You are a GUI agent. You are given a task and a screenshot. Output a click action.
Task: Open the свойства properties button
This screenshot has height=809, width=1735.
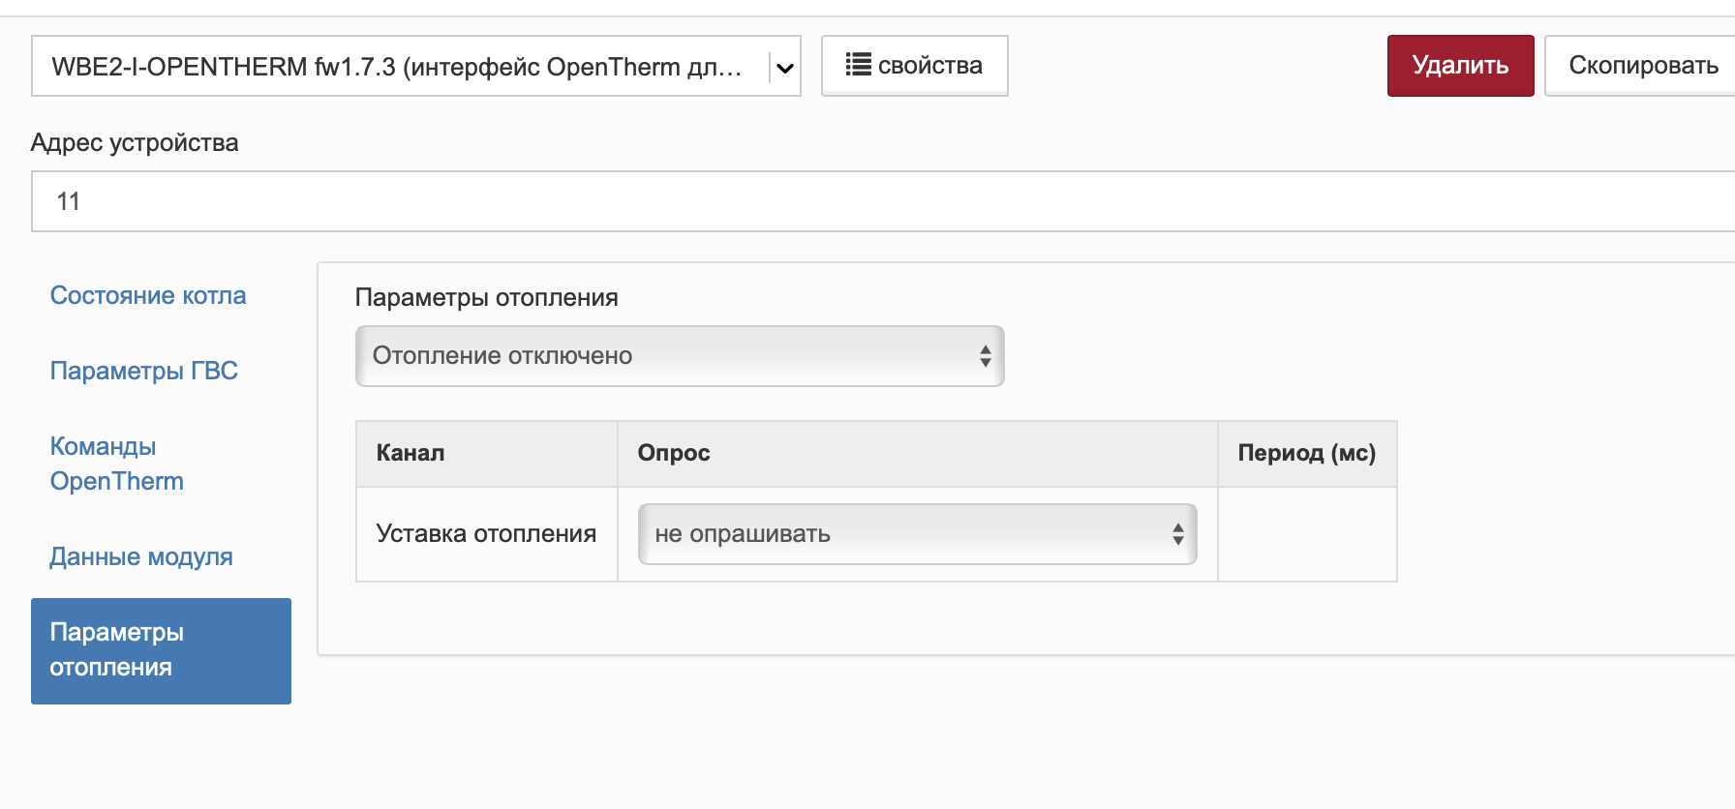coord(915,66)
